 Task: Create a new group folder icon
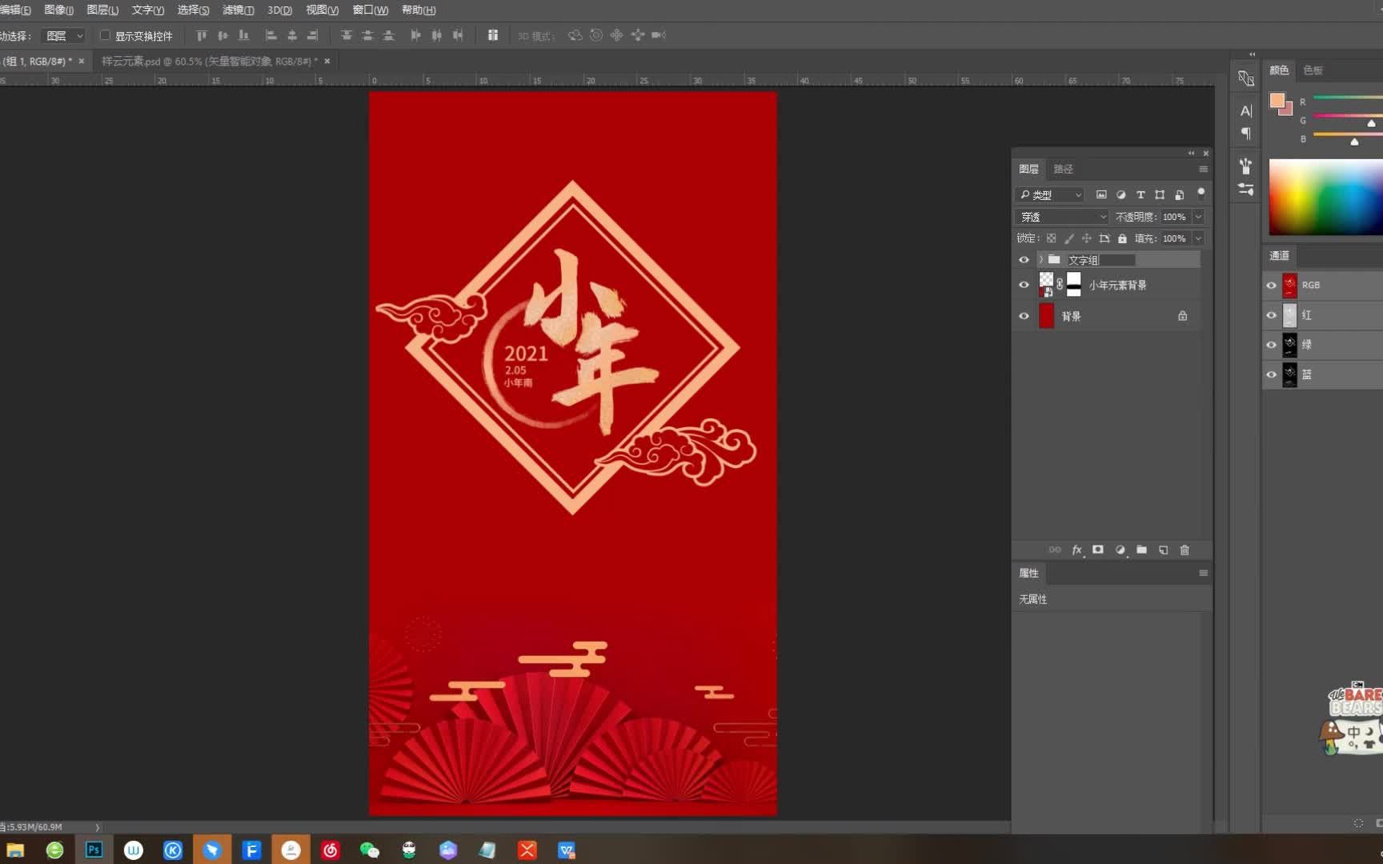coord(1142,550)
